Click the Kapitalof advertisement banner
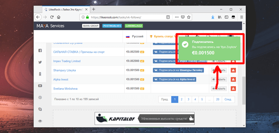 (x=144, y=118)
